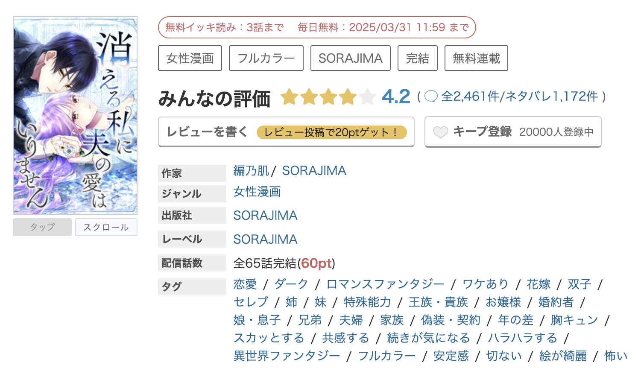Select the タップ reading mode
Screen dimensions: 638x374
coord(42,227)
